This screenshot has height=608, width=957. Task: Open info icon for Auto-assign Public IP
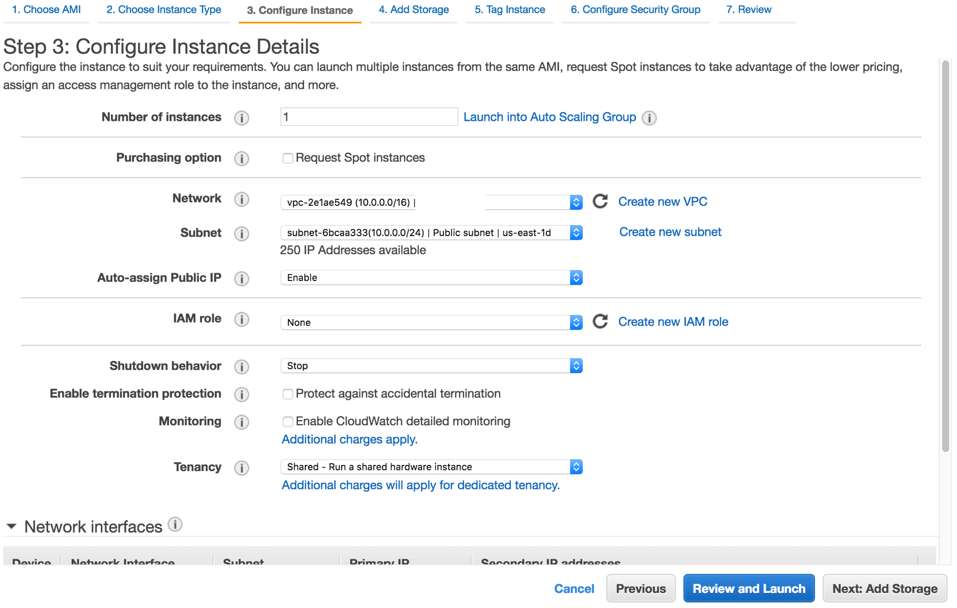tap(242, 279)
